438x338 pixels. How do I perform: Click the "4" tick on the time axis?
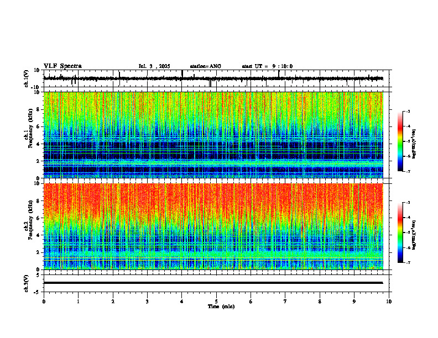click(182, 302)
